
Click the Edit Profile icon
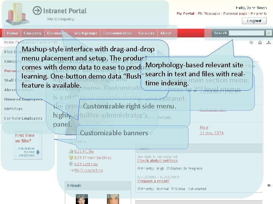[x=71, y=151]
